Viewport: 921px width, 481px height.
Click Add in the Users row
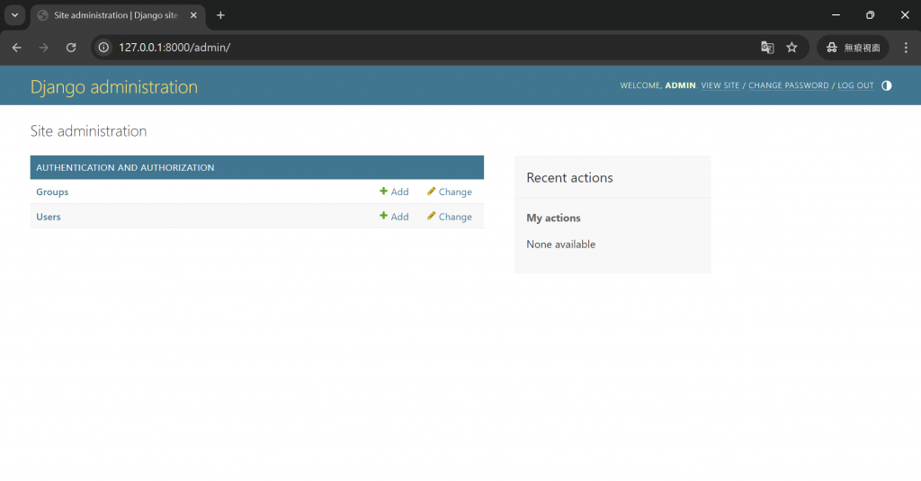394,217
